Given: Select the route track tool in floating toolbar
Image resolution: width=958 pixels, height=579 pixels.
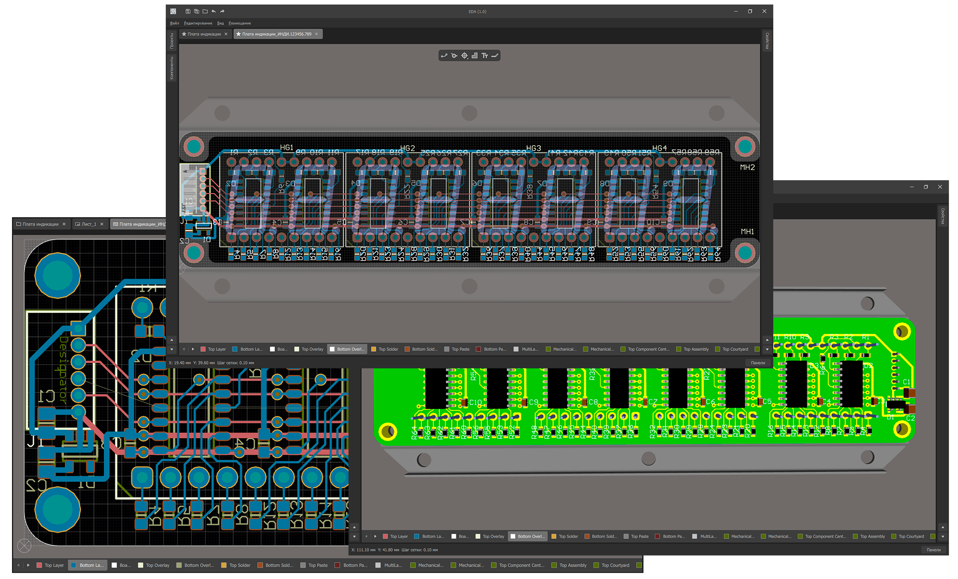Looking at the screenshot, I should (444, 55).
